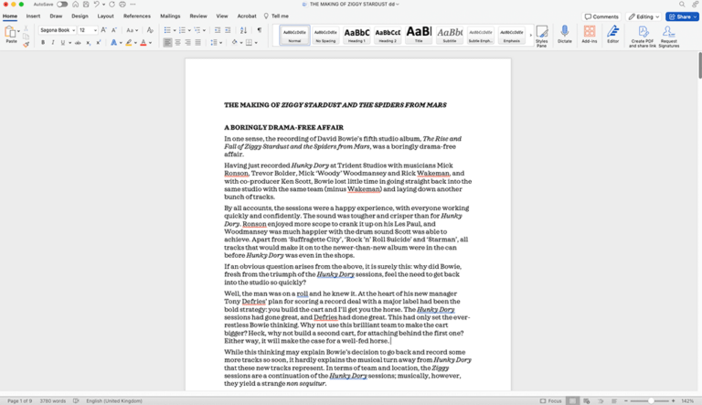Toggle the AutoSave switch
702x405 pixels.
coord(61,5)
